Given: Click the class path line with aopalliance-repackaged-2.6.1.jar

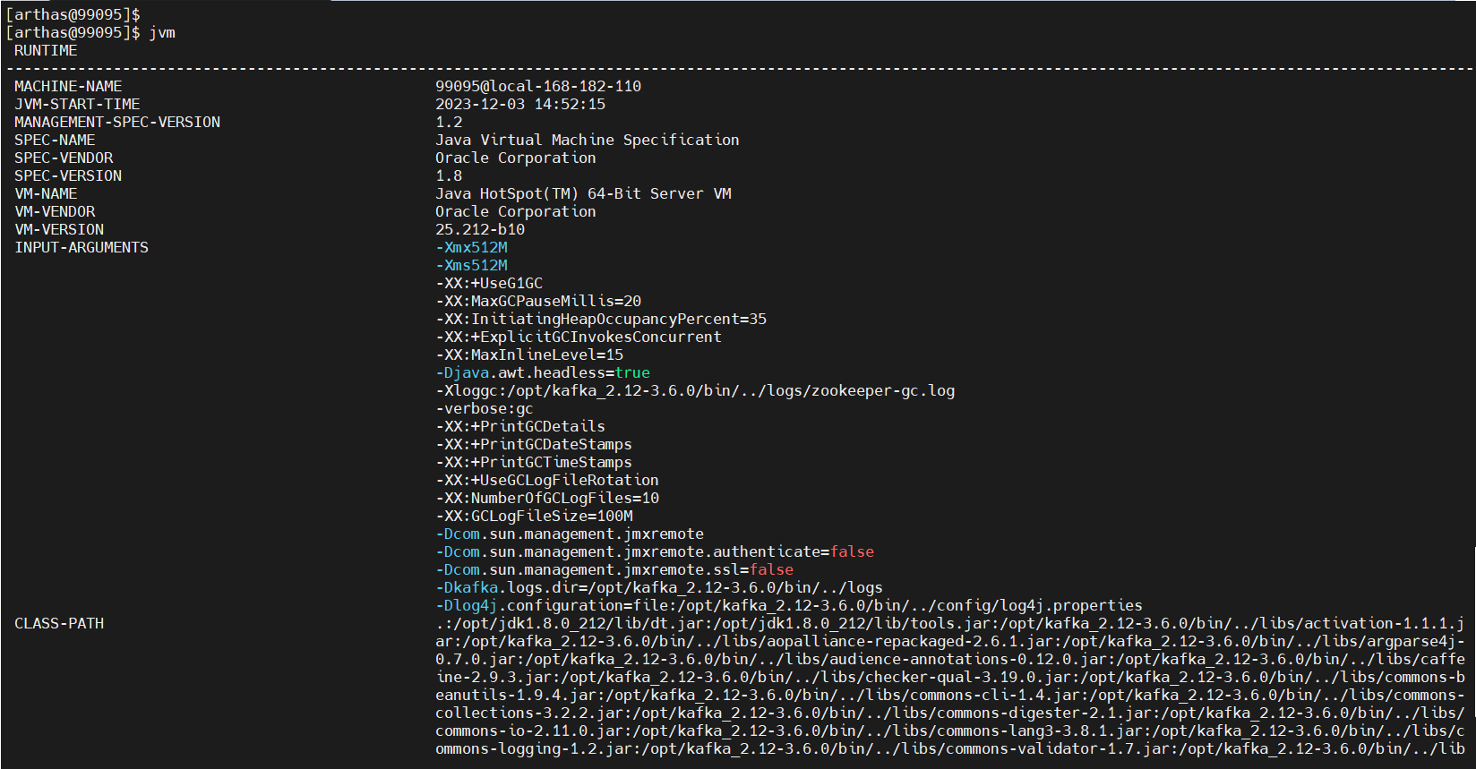Looking at the screenshot, I should point(950,642).
